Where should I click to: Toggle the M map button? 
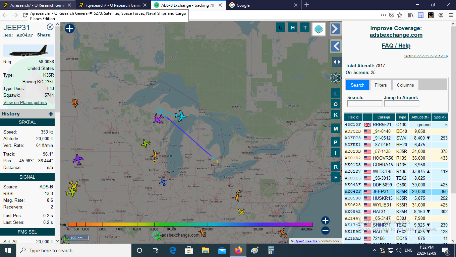(336, 129)
